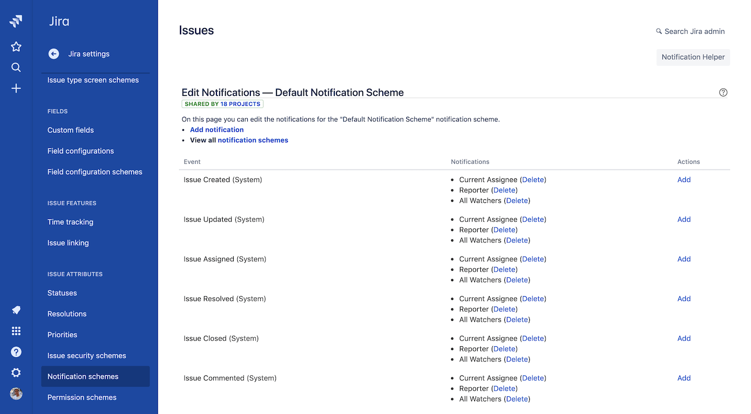
Task: Open Permission schemes in sidebar
Action: coord(82,397)
